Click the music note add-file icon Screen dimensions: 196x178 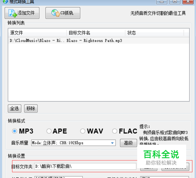13,13
